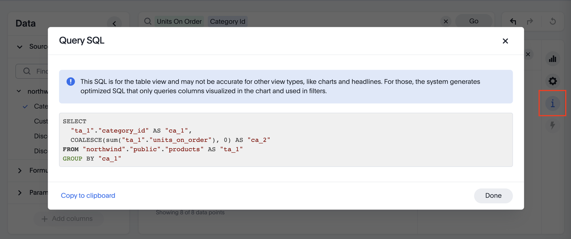Screen dimensions: 571x239
Task: Click the query details info icon
Action: (552, 104)
